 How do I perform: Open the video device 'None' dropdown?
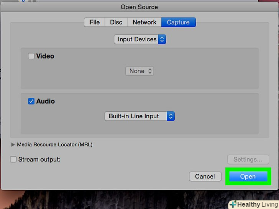click(x=139, y=71)
